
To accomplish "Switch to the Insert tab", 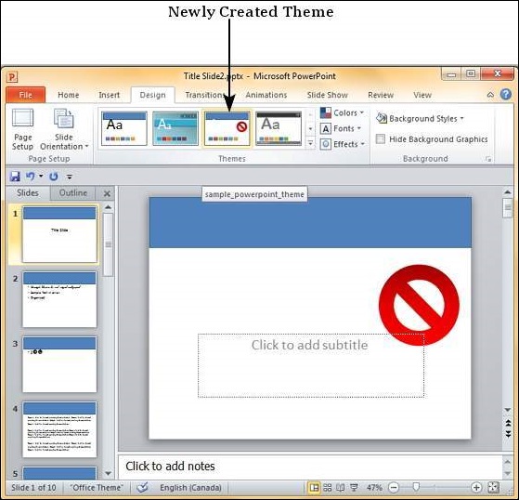I will 109,95.
